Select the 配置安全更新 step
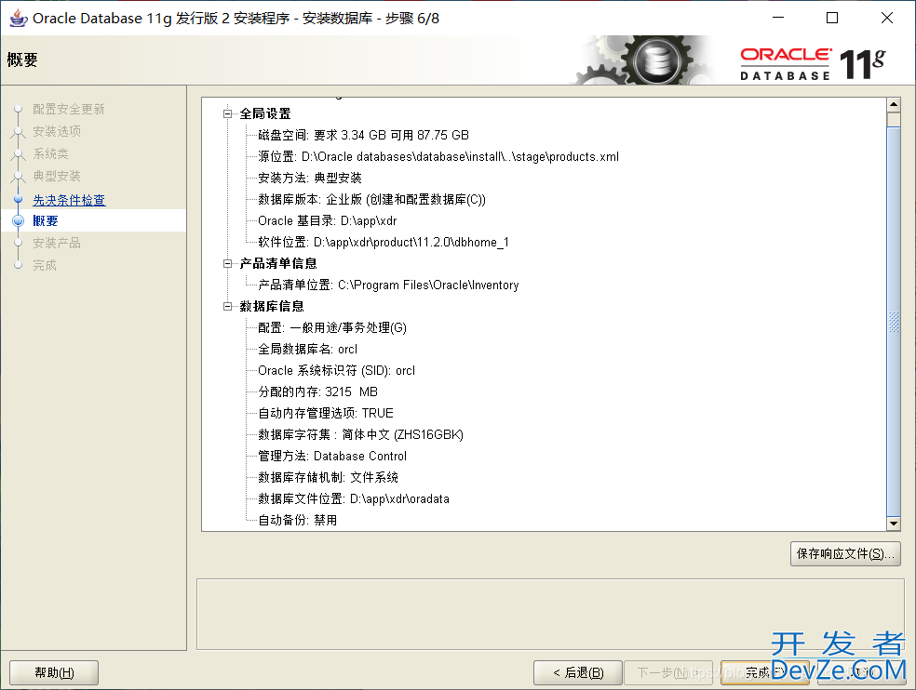Screen dimensions: 916x690 68,109
